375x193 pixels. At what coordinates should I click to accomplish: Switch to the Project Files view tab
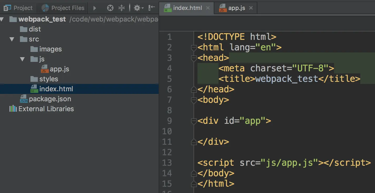[63, 8]
